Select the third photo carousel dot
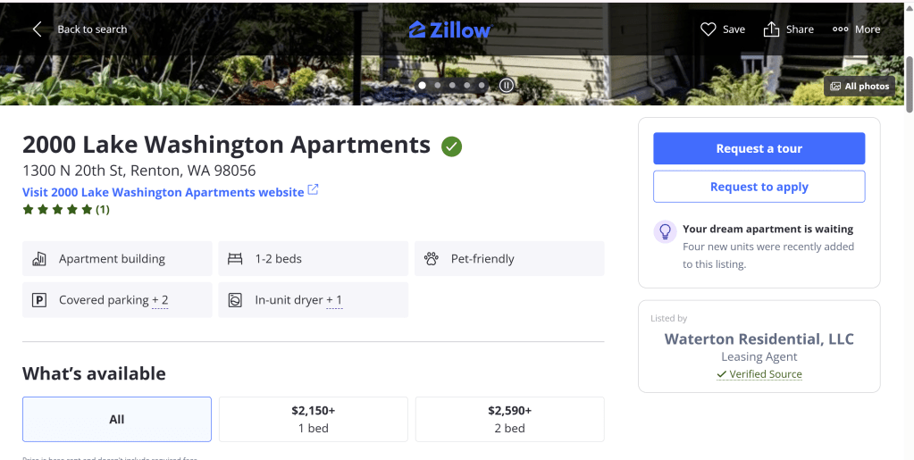Viewport: 914px width, 460px height. pyautogui.click(x=453, y=86)
